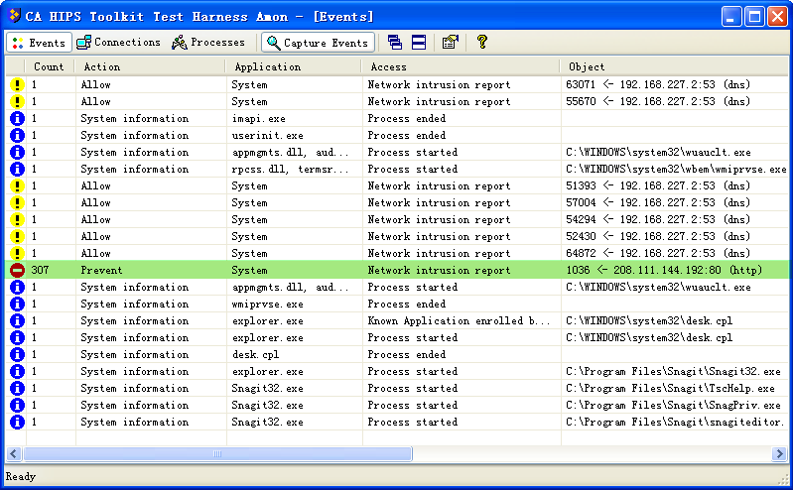Click the horizontal scrollbar right arrow

pos(779,453)
